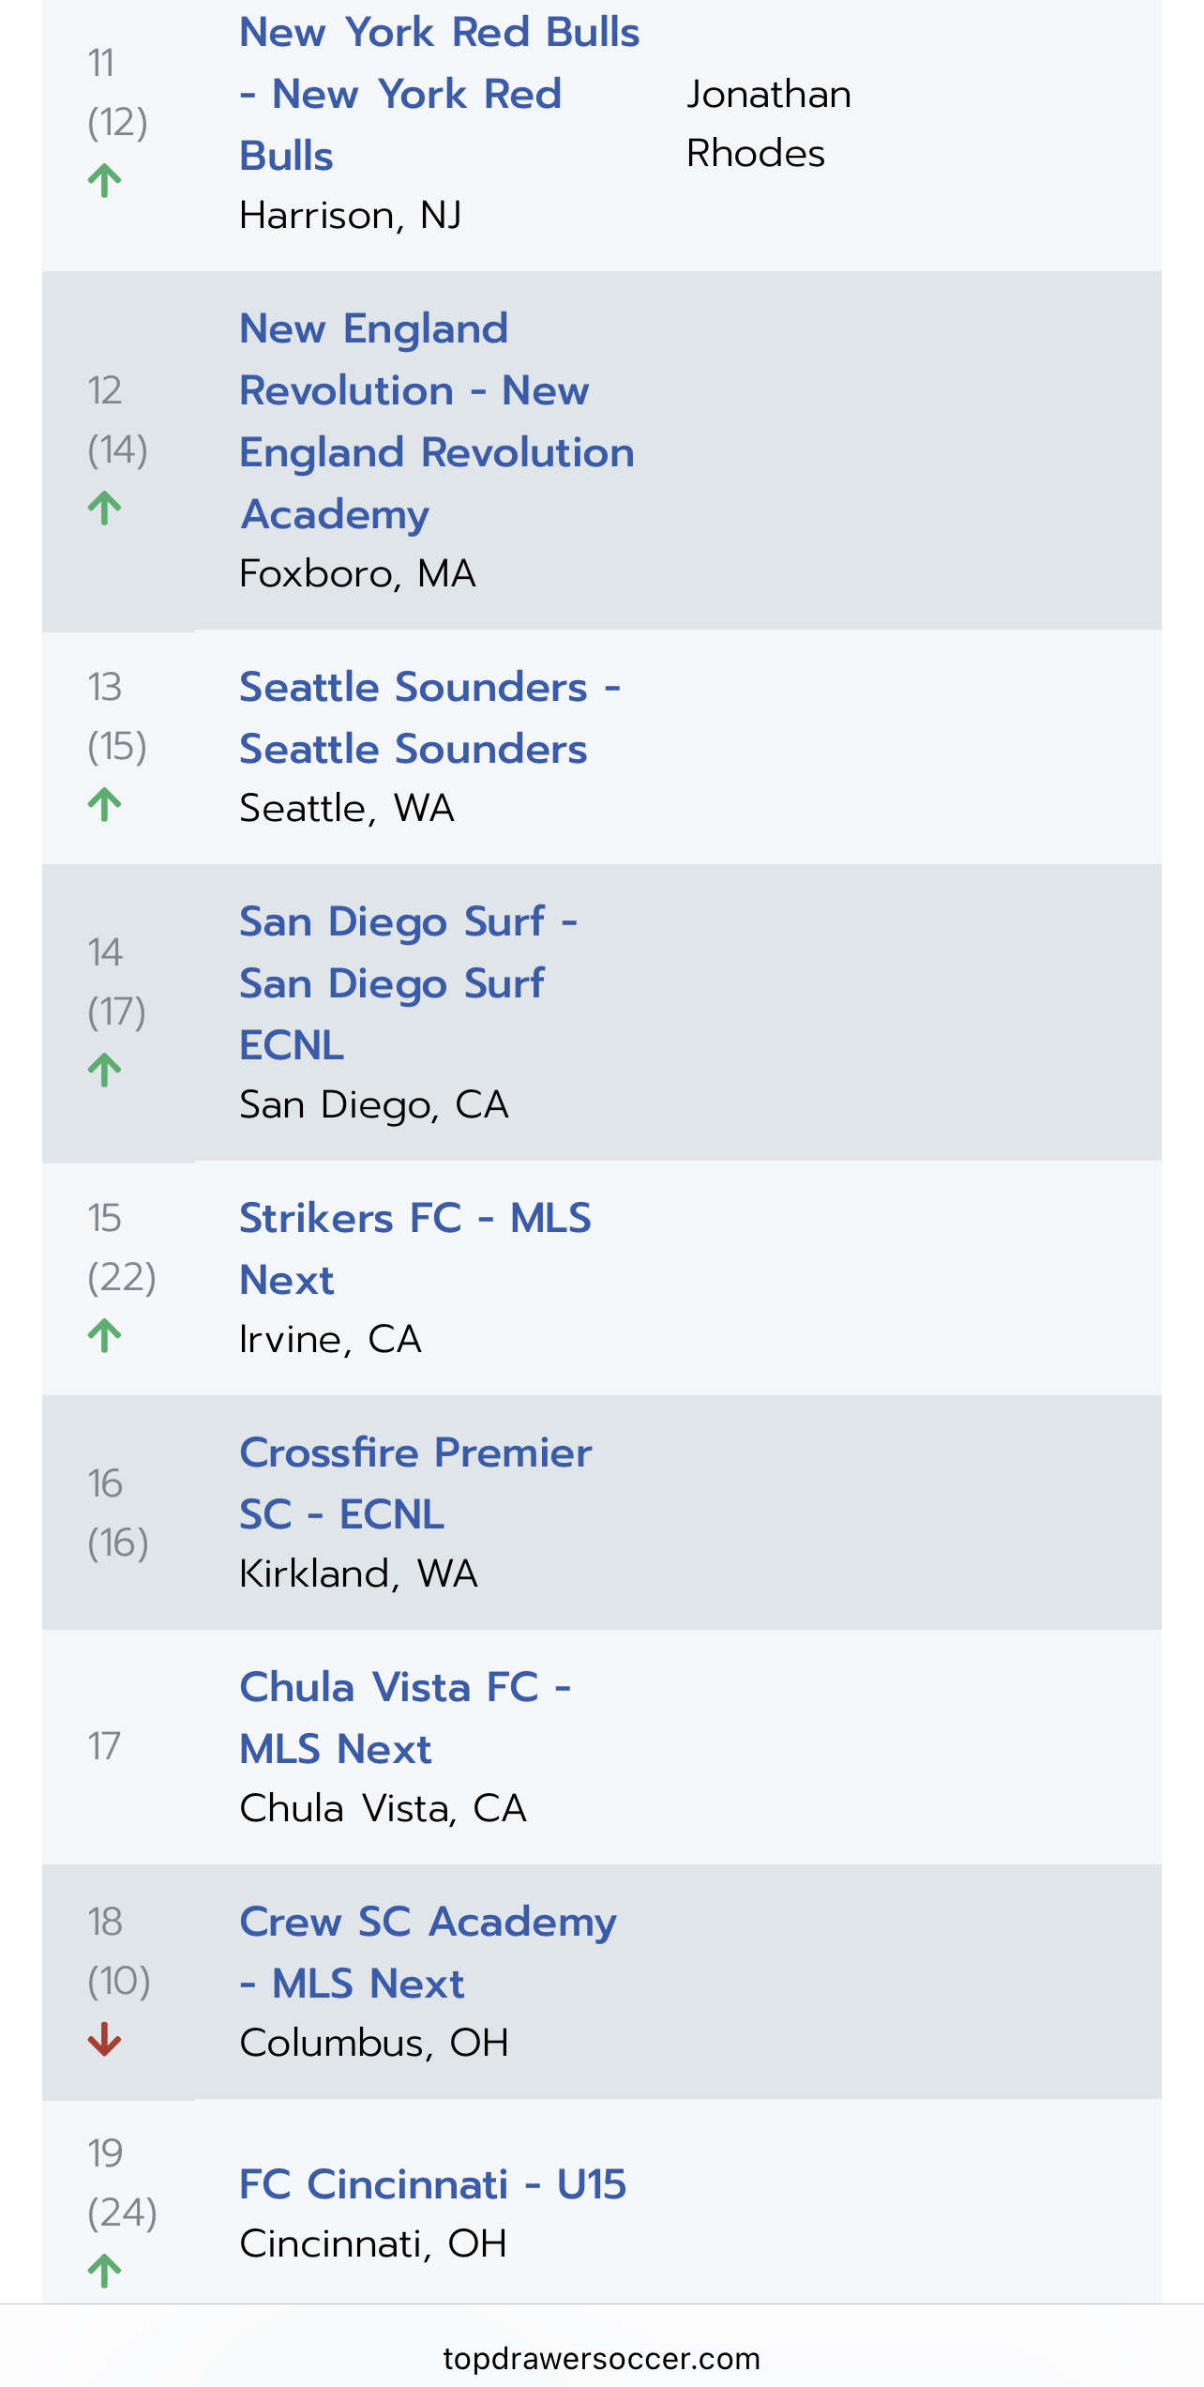Click green up arrow beside FC Cincinnati
Image resolution: width=1204 pixels, height=2387 pixels.
coord(105,2271)
